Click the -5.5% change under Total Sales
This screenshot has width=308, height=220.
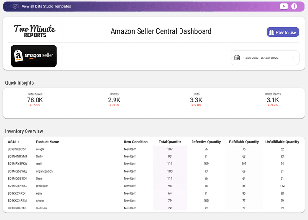(35, 105)
